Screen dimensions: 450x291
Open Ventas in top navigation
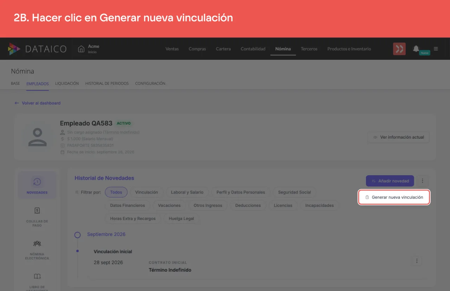tap(172, 49)
